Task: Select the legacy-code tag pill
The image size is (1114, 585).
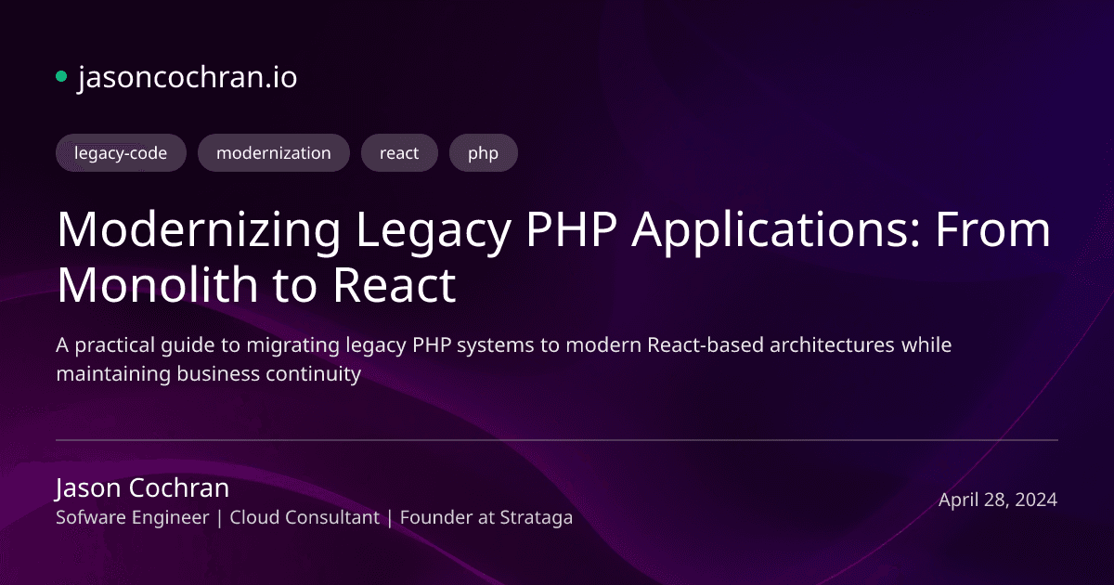Action: tap(121, 152)
